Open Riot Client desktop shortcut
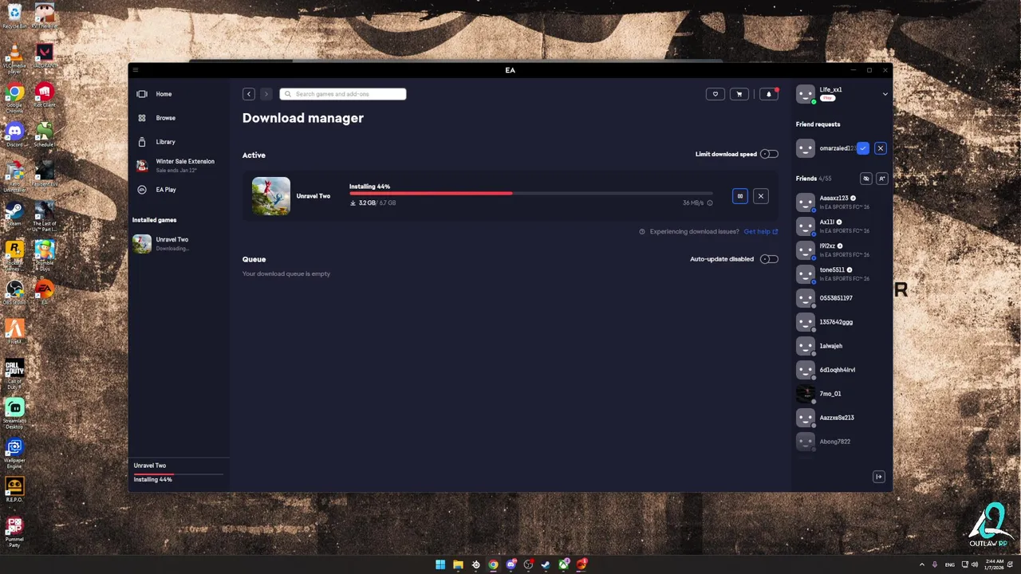1021x574 pixels. pos(45,96)
